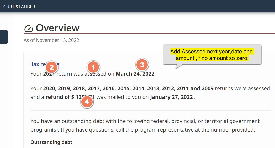
Task: Click the CURTIS LALIBERTE account name
Action: pyautogui.click(x=22, y=7)
